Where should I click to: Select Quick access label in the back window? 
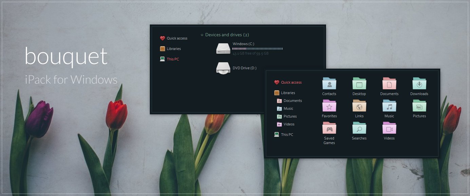click(x=177, y=38)
